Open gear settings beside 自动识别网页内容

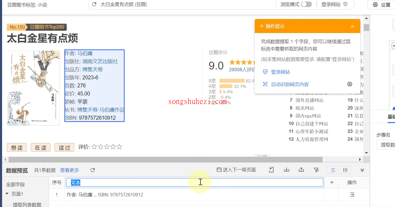[350, 84]
